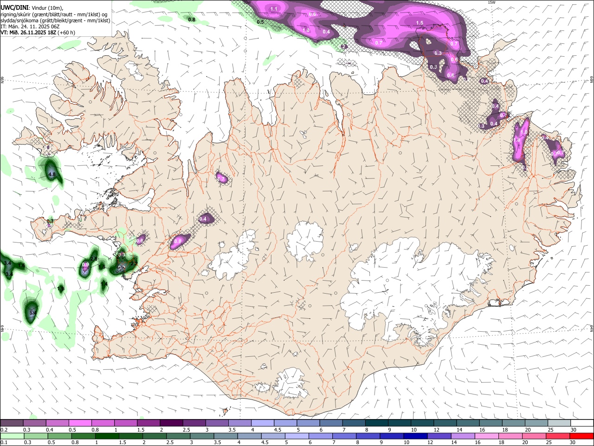Screen dimensions: 594x446
Task: Click the 'IT: Mán. 24. 11. 2025 06Z' line
Action: pyautogui.click(x=30, y=26)
